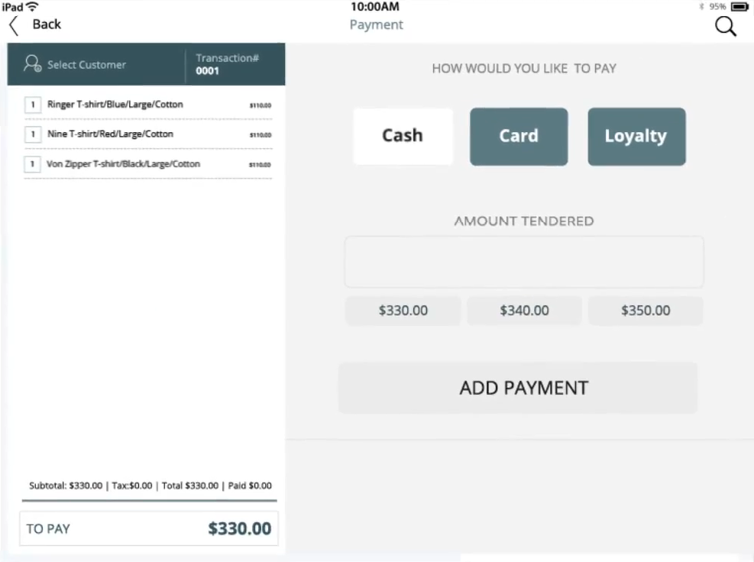Viewport: 754px width, 562px height.
Task: Tap the Back chevron arrow
Action: (14, 25)
